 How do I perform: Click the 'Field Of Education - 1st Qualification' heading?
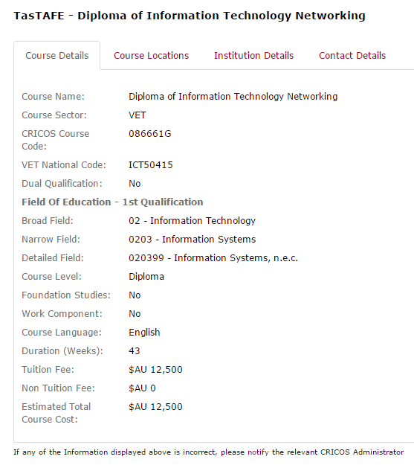tap(112, 202)
